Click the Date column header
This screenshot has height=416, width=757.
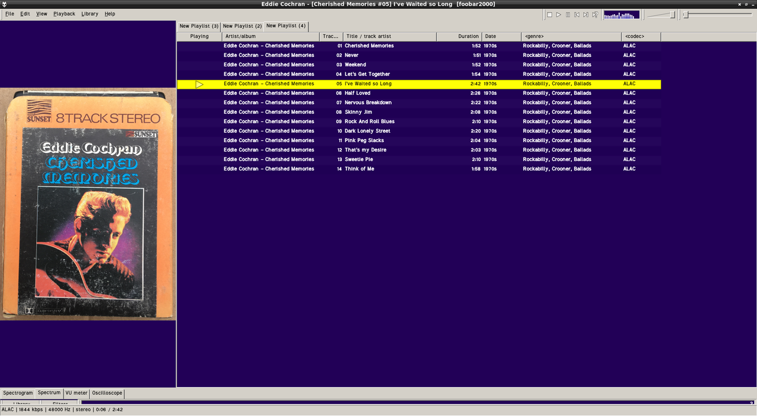(x=502, y=37)
